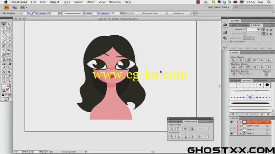Select the Zoom magnifier tool

(x=9, y=81)
